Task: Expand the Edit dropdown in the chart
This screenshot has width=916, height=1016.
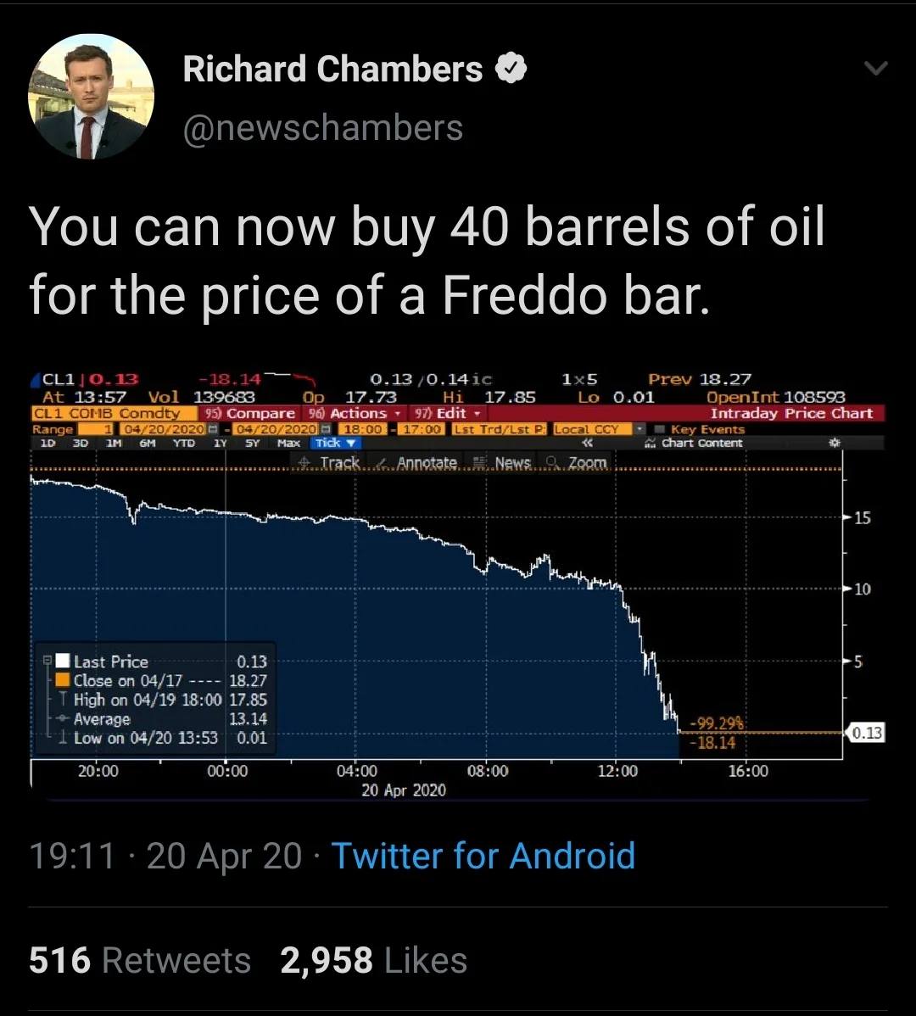Action: [448, 413]
